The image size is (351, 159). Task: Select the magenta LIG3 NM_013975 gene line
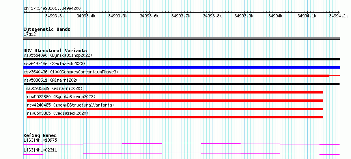[181, 144]
